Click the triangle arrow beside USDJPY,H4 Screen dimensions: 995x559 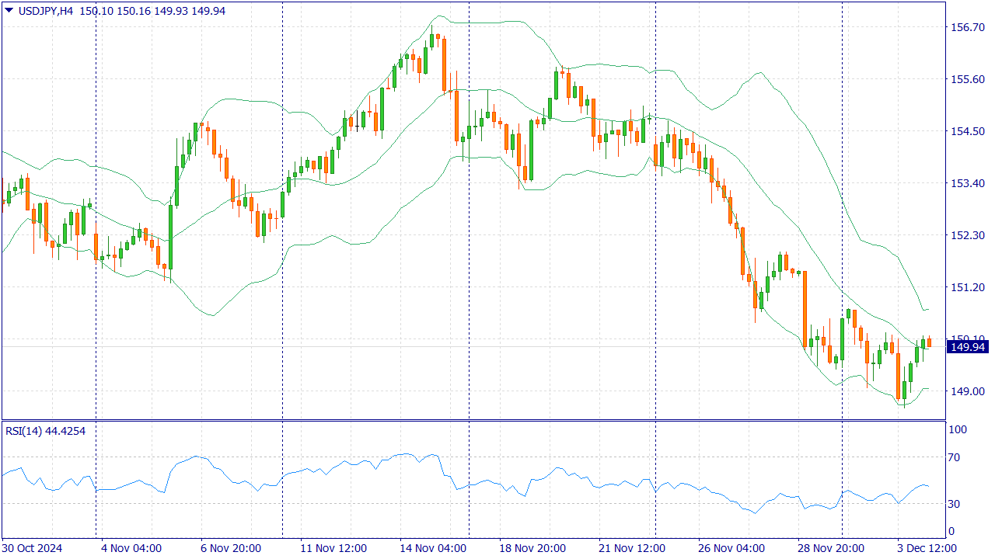pyautogui.click(x=9, y=10)
